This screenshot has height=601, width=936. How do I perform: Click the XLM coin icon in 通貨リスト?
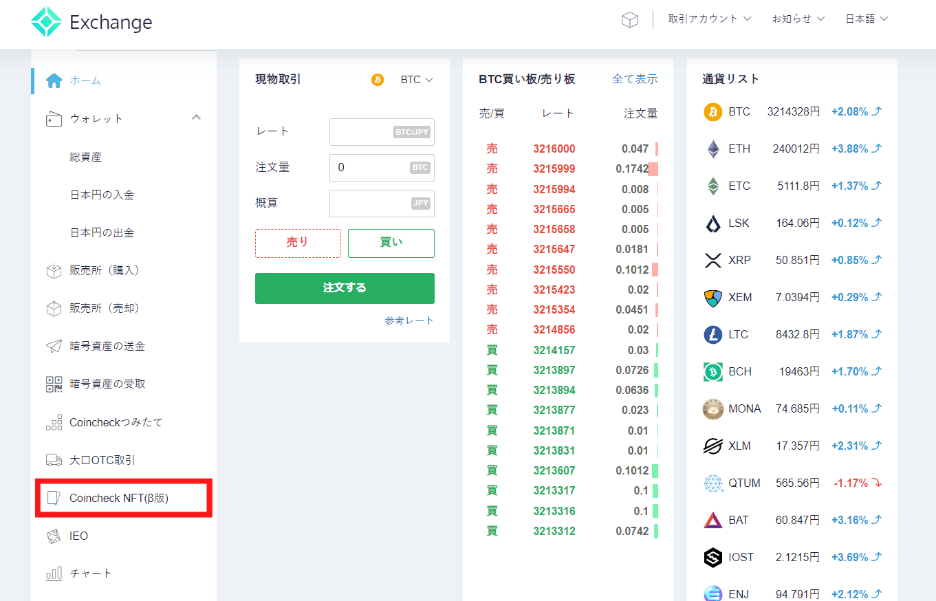click(713, 446)
